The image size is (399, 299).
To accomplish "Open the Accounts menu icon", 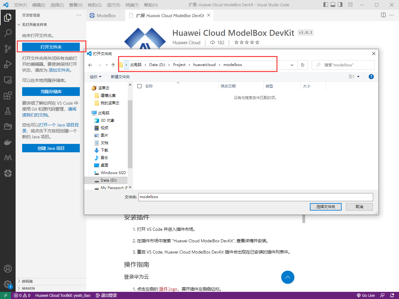I will [x=8, y=268].
